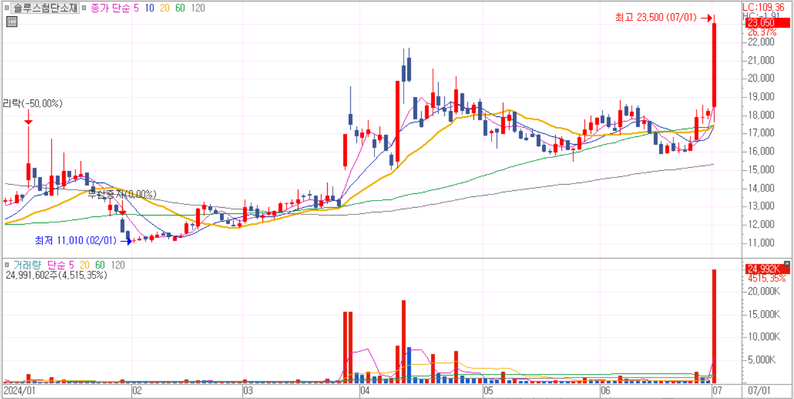Screen dimensions: 794x399
Task: Click the 15,000K volume axis label
Action: tap(764, 314)
